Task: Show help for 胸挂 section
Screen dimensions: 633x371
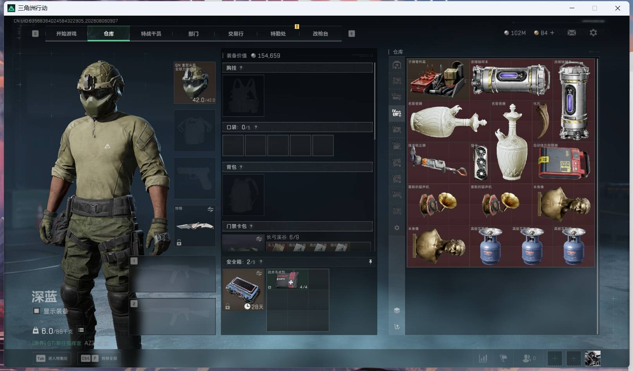Action: (x=241, y=68)
